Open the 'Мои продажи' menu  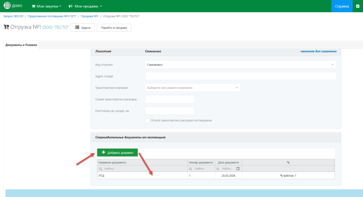point(85,6)
